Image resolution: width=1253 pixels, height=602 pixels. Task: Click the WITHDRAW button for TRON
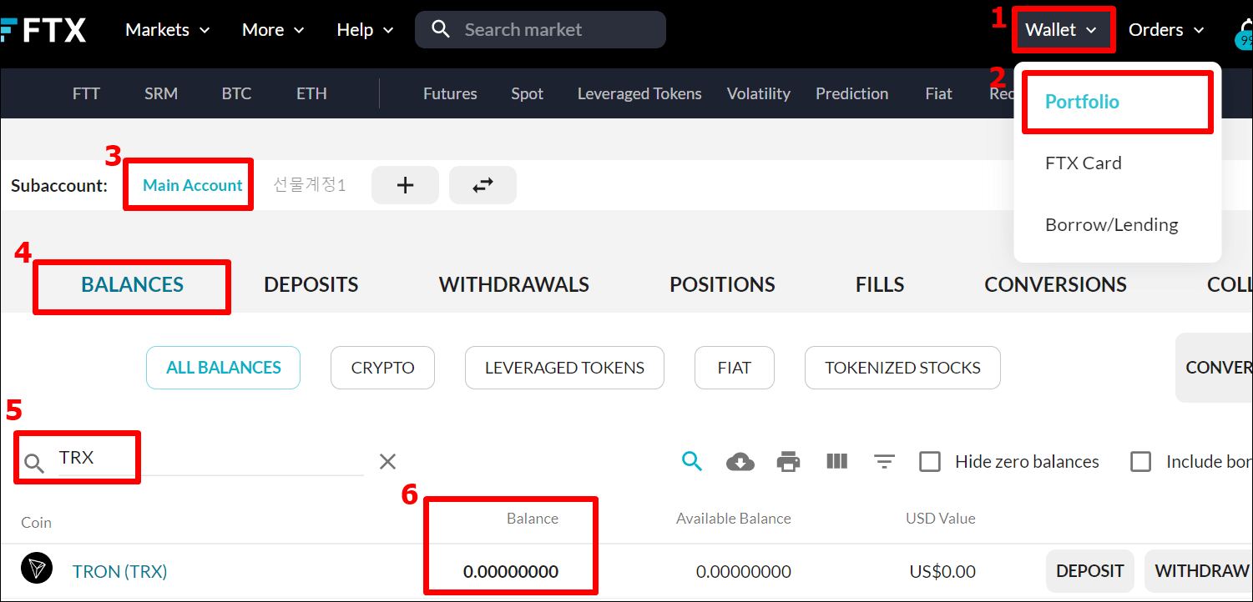[1200, 571]
